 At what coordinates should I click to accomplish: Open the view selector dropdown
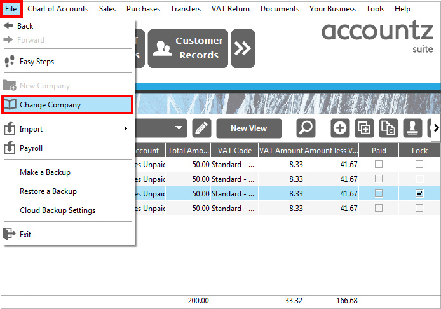pyautogui.click(x=179, y=128)
